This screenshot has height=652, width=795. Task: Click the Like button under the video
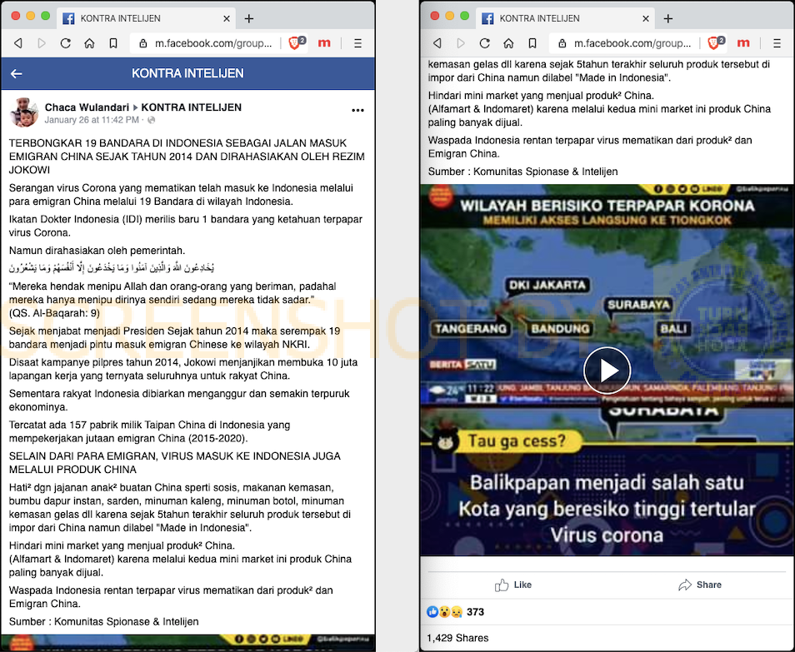(513, 585)
